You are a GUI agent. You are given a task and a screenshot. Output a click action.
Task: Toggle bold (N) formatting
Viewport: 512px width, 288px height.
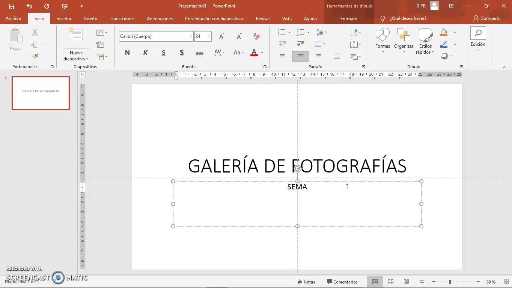(127, 53)
